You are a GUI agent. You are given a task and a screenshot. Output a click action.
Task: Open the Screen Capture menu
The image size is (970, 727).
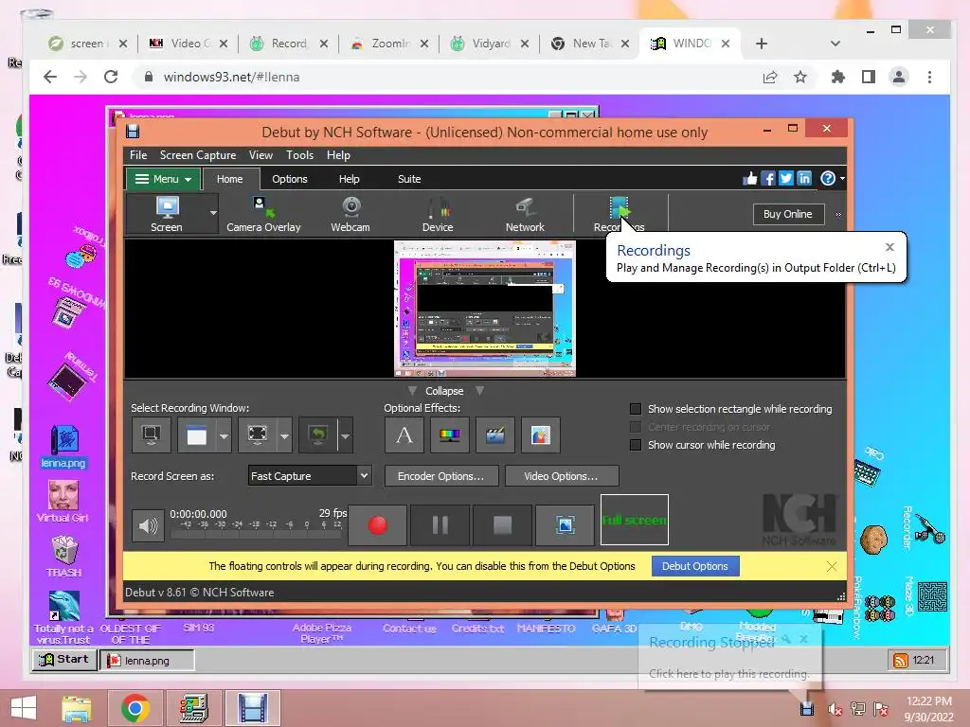198,155
